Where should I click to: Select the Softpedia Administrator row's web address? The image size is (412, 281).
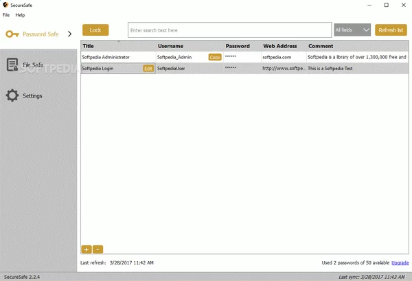tap(282, 58)
